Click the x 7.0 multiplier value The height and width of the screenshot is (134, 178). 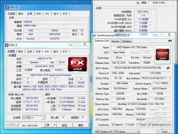point(32,102)
